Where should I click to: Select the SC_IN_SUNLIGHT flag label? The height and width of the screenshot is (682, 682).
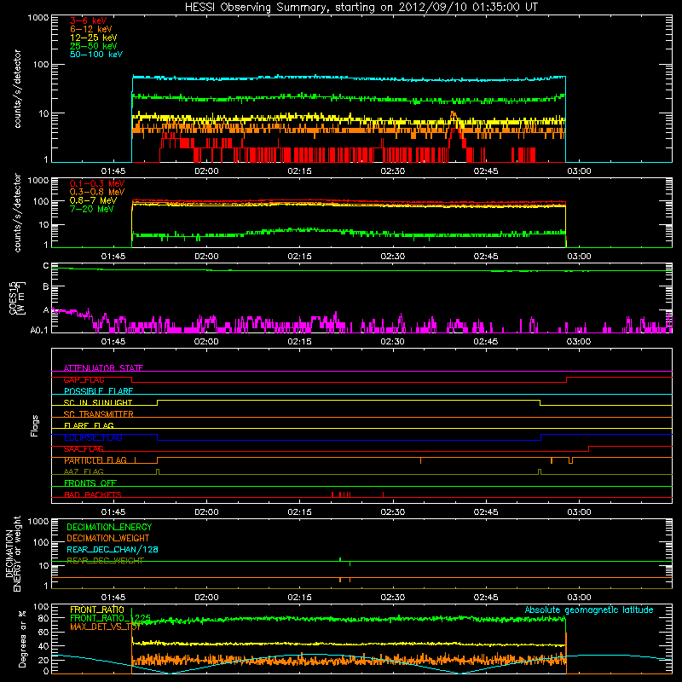click(98, 402)
